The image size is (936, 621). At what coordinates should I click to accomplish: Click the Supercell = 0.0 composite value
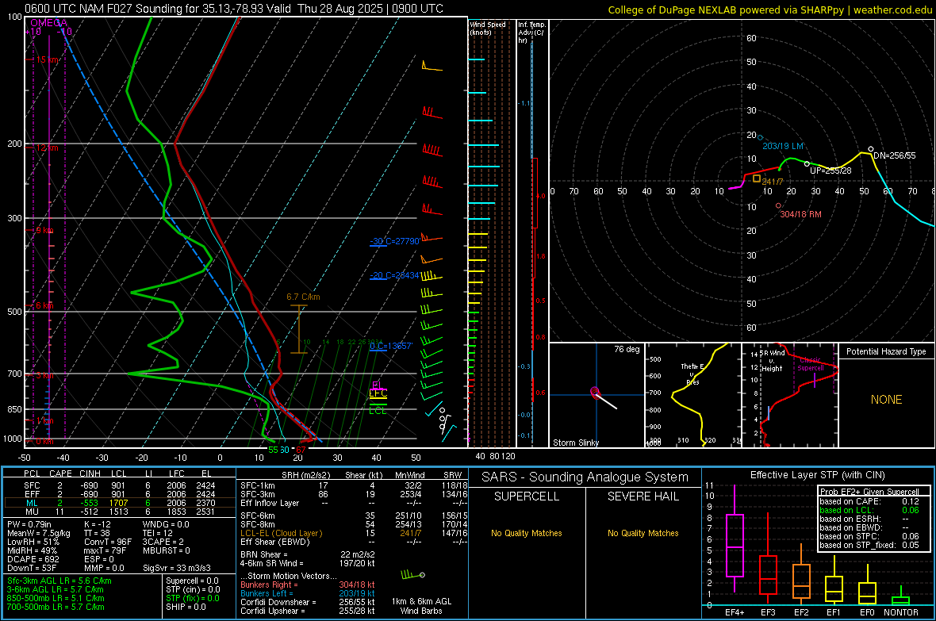[x=192, y=581]
